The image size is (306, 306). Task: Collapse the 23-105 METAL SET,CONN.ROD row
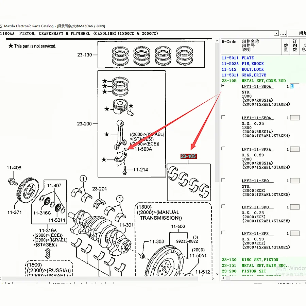pos(263,81)
